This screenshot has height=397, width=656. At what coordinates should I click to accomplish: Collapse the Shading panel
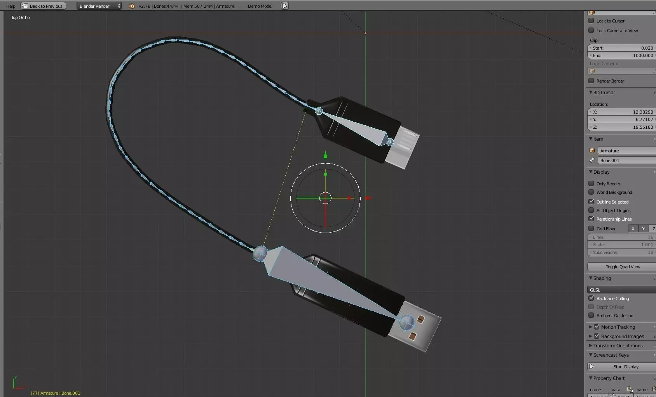[x=591, y=278]
